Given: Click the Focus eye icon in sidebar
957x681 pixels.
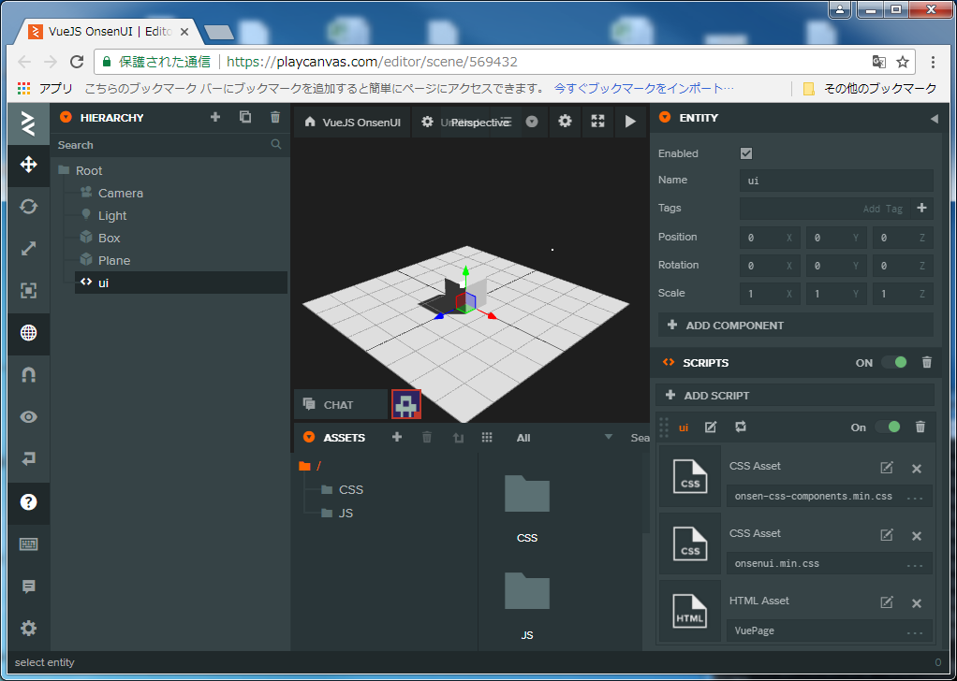Looking at the screenshot, I should (29, 417).
